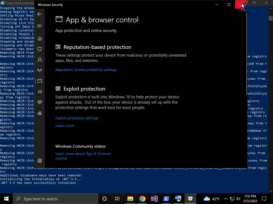Click 'Initializing the installation of .NET 3.5...' line
Image resolution: width=273 pixels, height=204 pixels.
point(41,179)
